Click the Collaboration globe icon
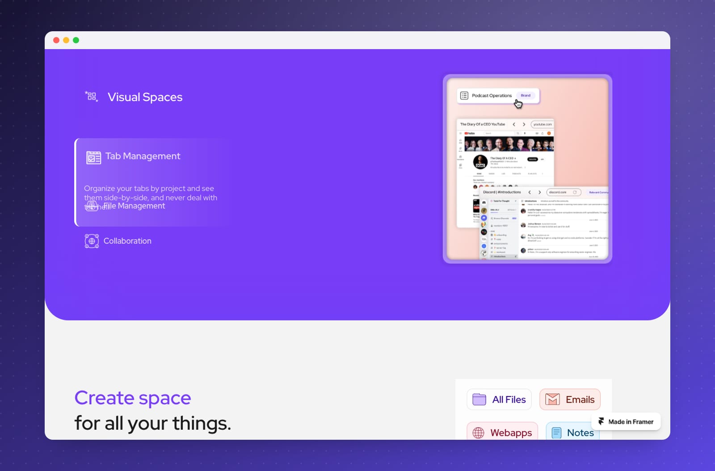 (x=92, y=241)
